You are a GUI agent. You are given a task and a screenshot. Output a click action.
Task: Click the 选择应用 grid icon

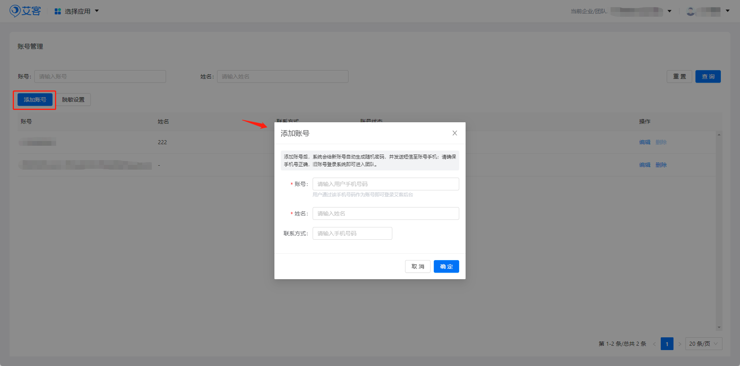[58, 11]
